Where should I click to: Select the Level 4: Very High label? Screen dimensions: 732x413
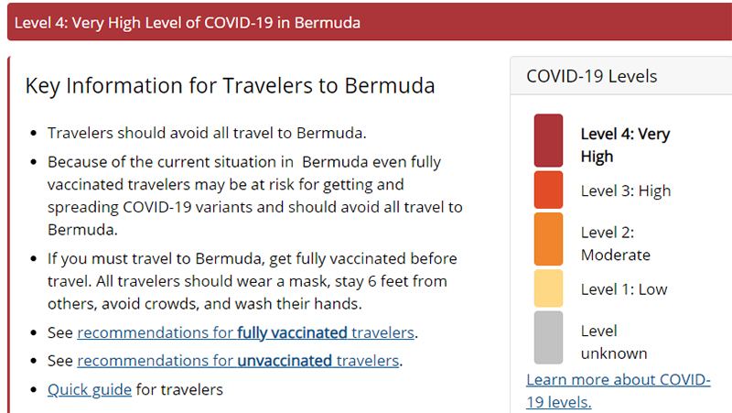[625, 145]
